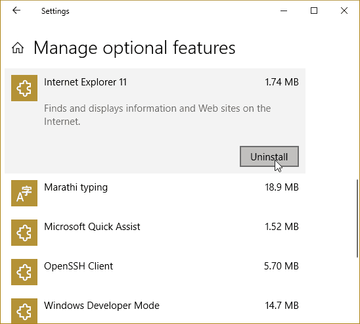Select the Microsoft Quick Assist feature name
This screenshot has height=324, width=360.
92,227
